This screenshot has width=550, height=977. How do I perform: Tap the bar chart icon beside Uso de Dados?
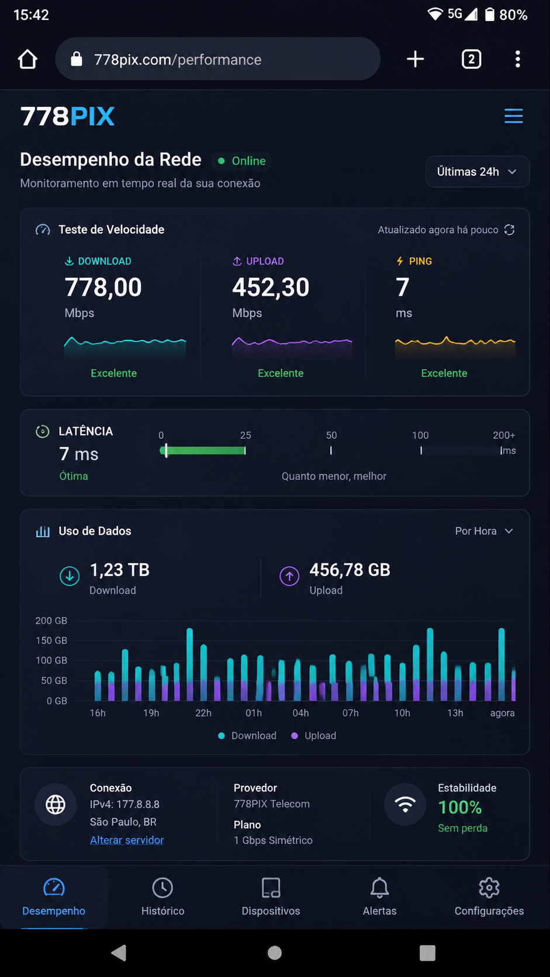(43, 531)
